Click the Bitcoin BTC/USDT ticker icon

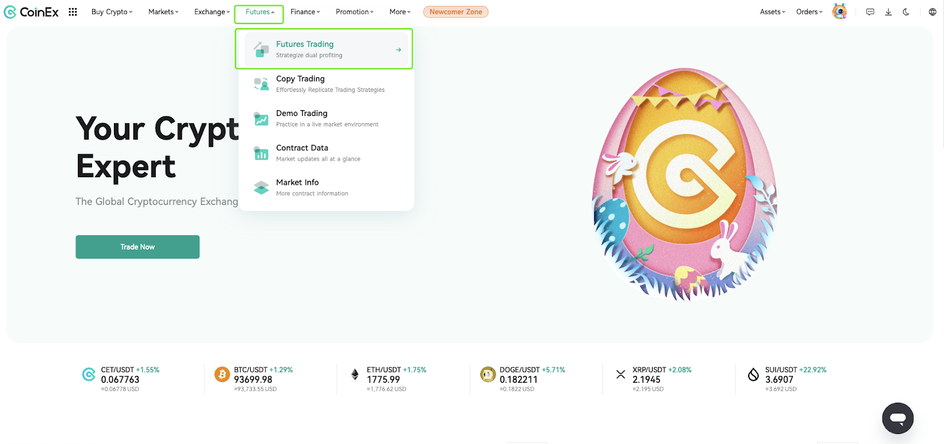click(x=222, y=375)
